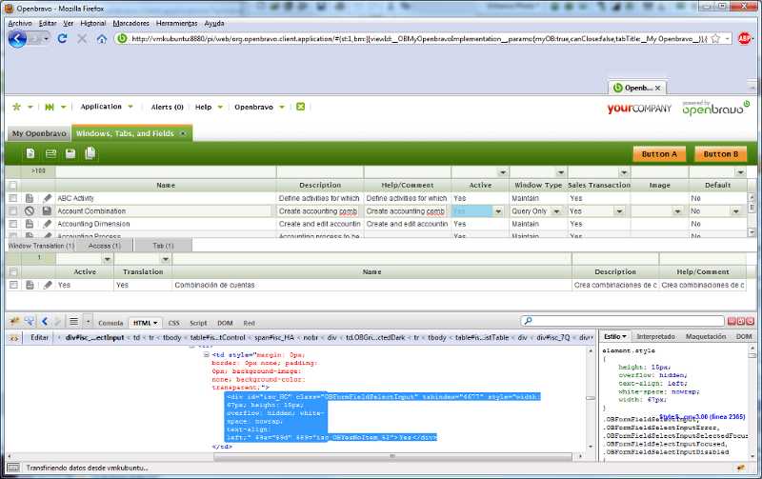The width and height of the screenshot is (762, 479).
Task: Click the new document toolbar icon
Action: tap(30, 153)
